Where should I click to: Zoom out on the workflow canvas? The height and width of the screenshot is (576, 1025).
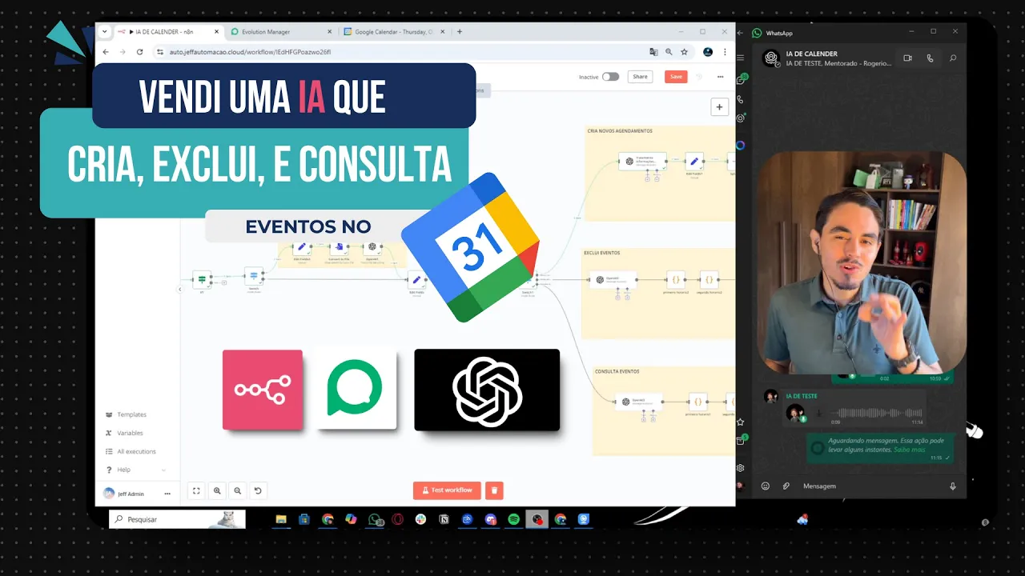pyautogui.click(x=237, y=490)
